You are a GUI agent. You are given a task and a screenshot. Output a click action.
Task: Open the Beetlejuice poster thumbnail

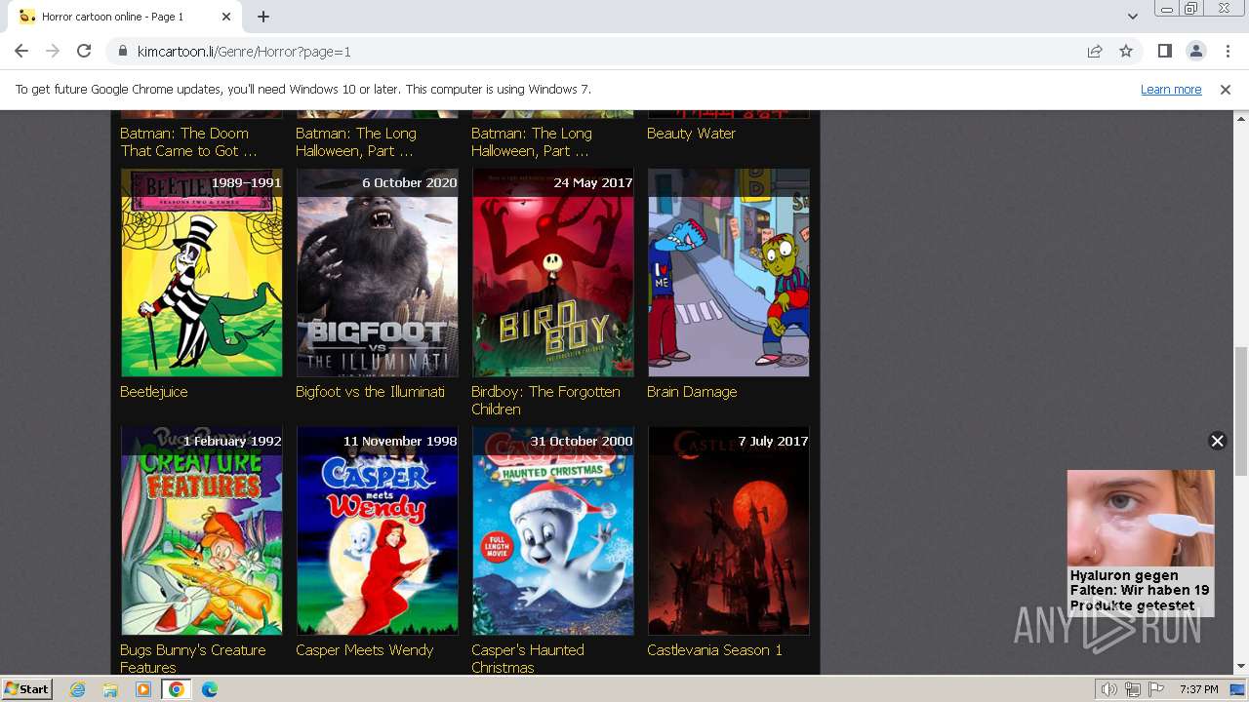click(201, 273)
